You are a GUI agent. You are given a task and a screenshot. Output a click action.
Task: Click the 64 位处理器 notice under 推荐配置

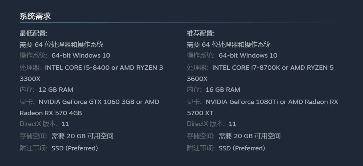(229, 44)
